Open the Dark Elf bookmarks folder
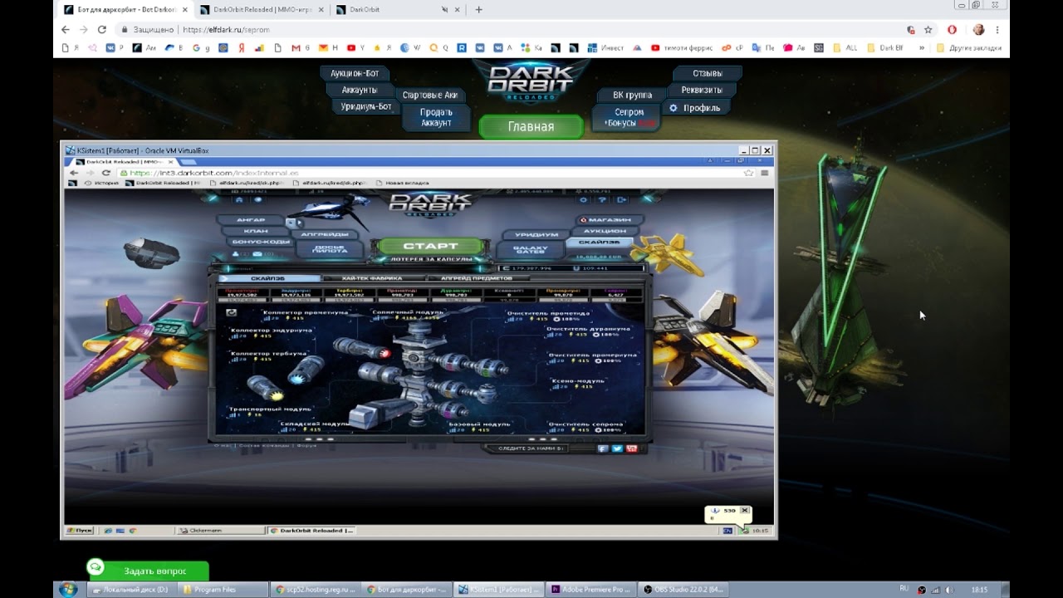Image resolution: width=1063 pixels, height=598 pixels. (885, 48)
